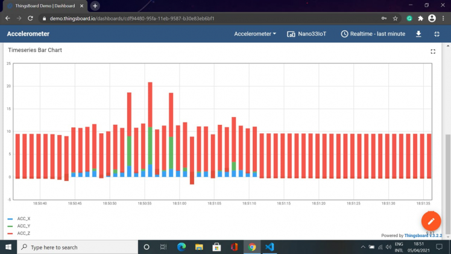The image size is (451, 254).
Task: Click the orange edit dashboard pencil button
Action: 431,221
